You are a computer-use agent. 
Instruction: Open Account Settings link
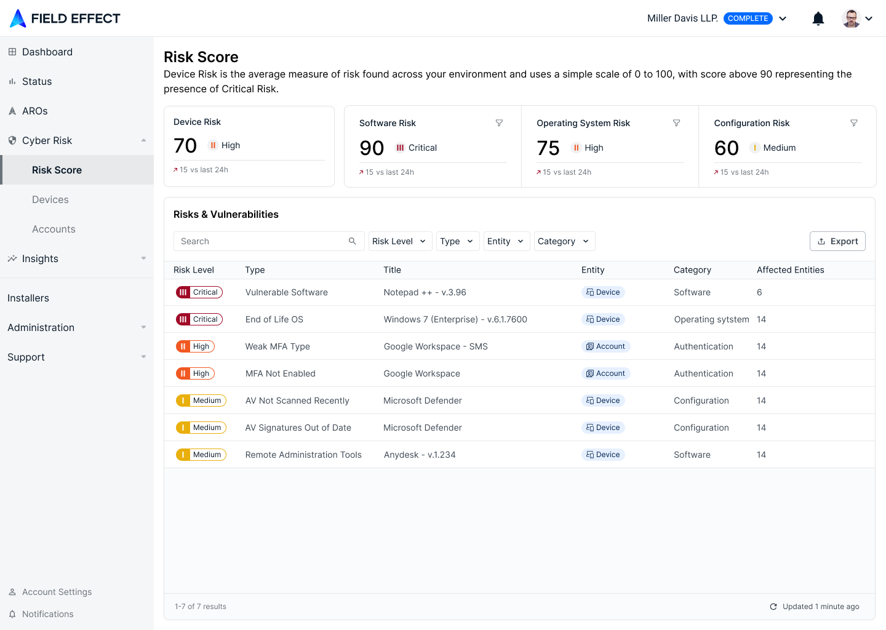57,592
